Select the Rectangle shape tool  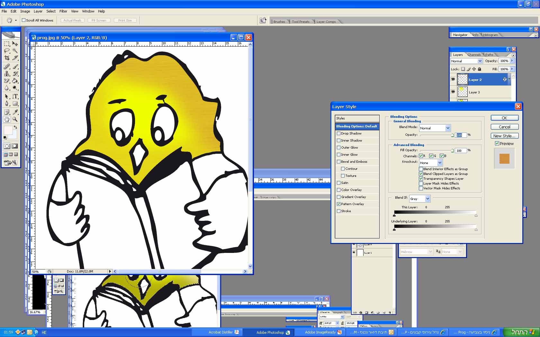tap(15, 103)
